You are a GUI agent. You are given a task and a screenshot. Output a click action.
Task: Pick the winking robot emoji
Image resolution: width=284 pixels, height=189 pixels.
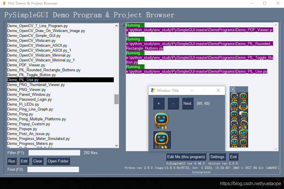click(243, 143)
